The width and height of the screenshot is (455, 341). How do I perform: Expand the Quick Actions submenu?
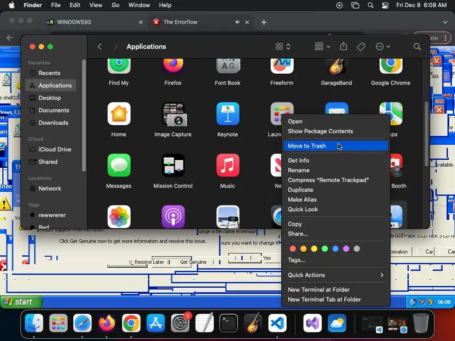[x=336, y=275]
